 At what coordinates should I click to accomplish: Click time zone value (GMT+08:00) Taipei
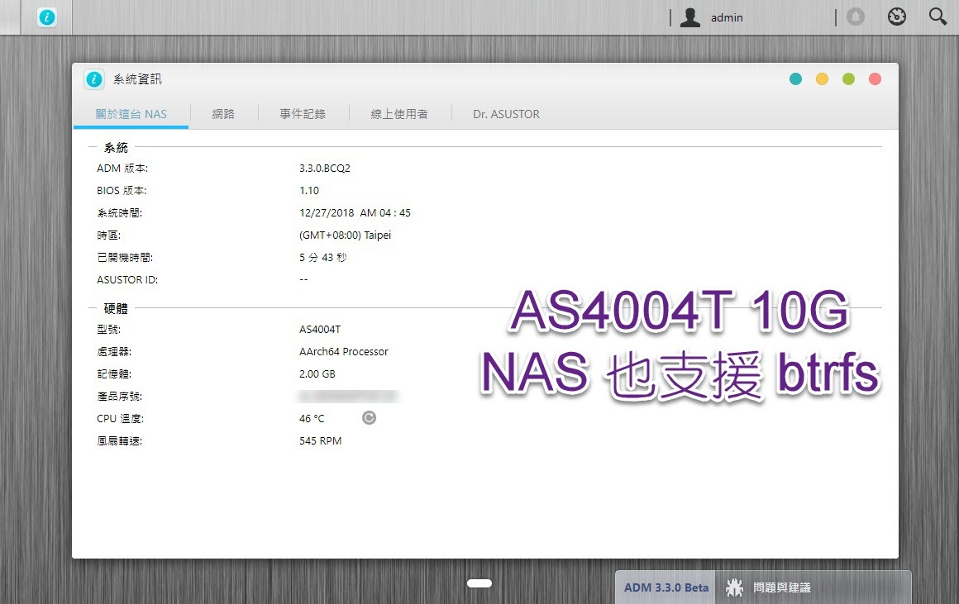point(345,235)
